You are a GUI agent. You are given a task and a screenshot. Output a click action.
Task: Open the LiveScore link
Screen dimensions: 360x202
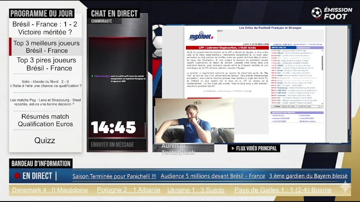coord(278,44)
